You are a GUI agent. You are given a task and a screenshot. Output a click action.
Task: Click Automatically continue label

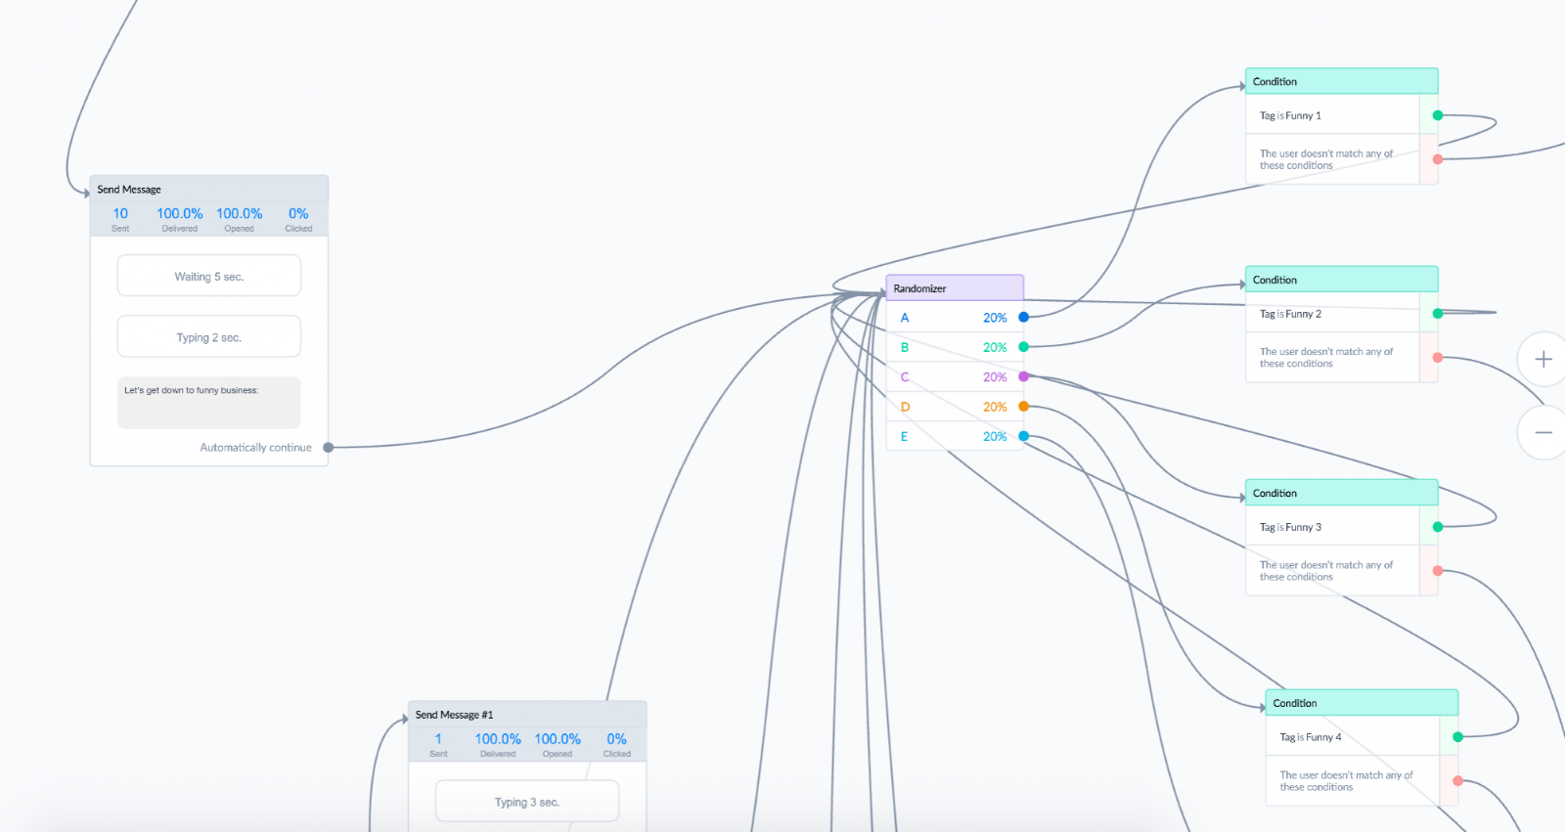[255, 448]
